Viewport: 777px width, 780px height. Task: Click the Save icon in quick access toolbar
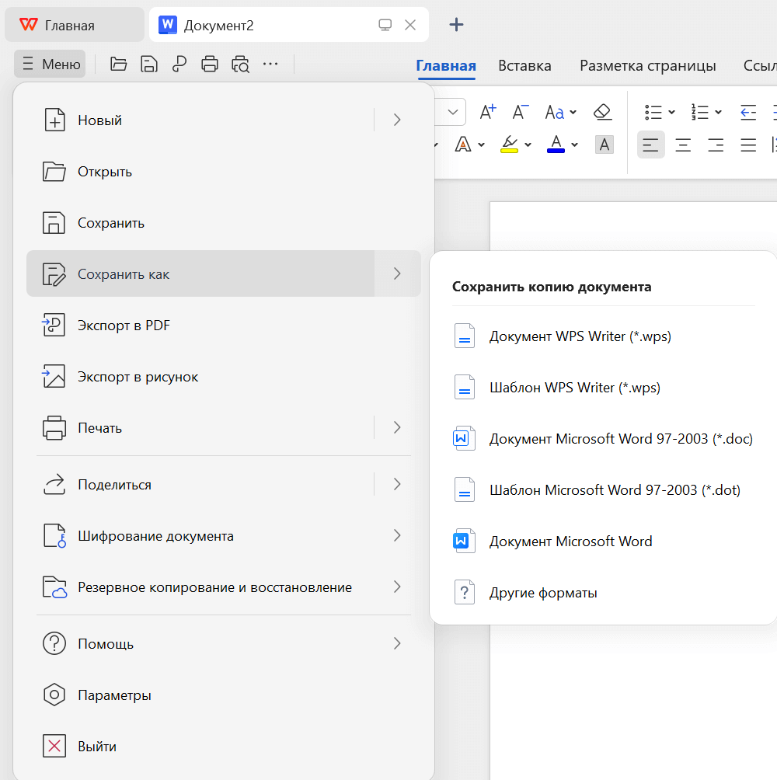click(x=149, y=64)
